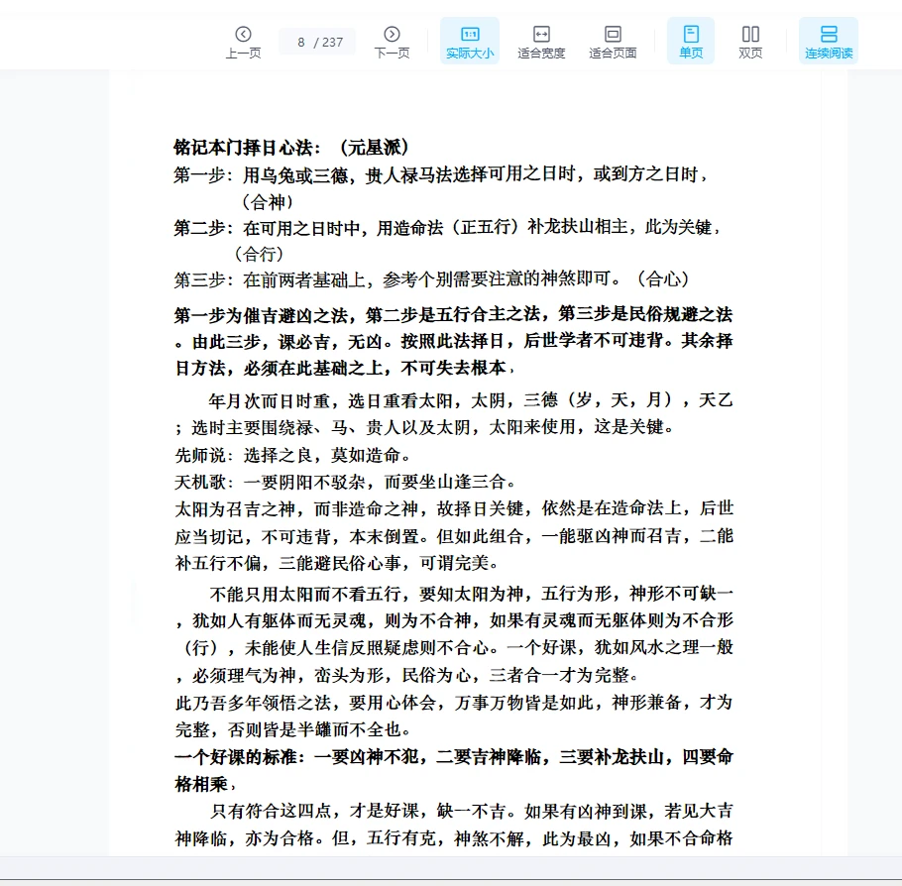Click the page number field showing 8
902x886 pixels.
click(x=317, y=42)
